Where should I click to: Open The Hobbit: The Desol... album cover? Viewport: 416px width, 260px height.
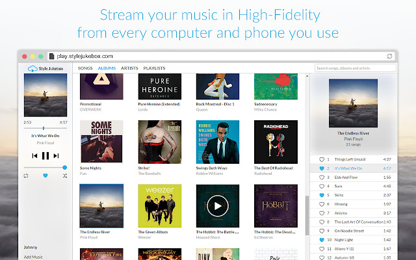276,206
